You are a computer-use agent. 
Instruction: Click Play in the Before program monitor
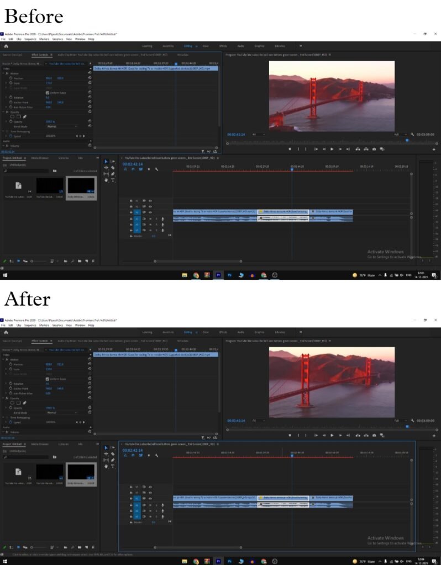(332, 149)
